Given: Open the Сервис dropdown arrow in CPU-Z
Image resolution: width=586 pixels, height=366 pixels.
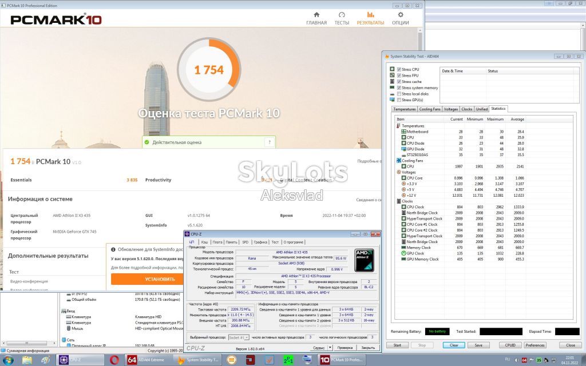Looking at the screenshot, I should click(x=330, y=347).
